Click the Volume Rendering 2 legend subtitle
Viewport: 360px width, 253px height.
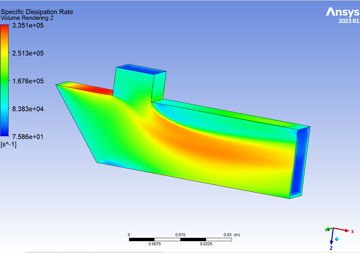click(x=27, y=18)
